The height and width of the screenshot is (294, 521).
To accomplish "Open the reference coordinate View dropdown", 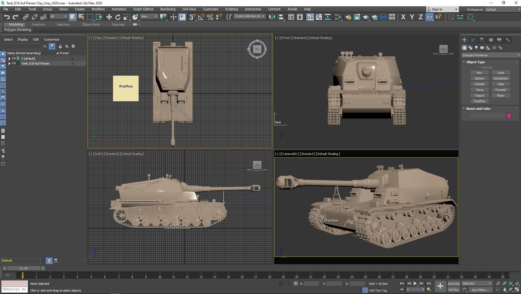I will click(x=149, y=16).
